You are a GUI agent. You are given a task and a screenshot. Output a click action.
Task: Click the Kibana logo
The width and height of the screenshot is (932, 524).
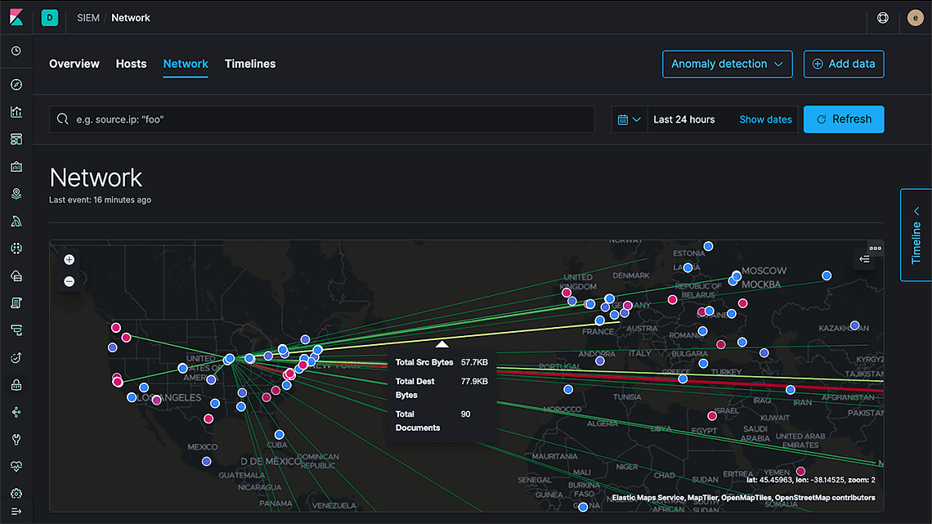(x=16, y=17)
